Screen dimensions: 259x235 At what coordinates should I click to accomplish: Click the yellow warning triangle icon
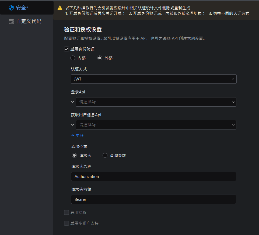(x=60, y=8)
